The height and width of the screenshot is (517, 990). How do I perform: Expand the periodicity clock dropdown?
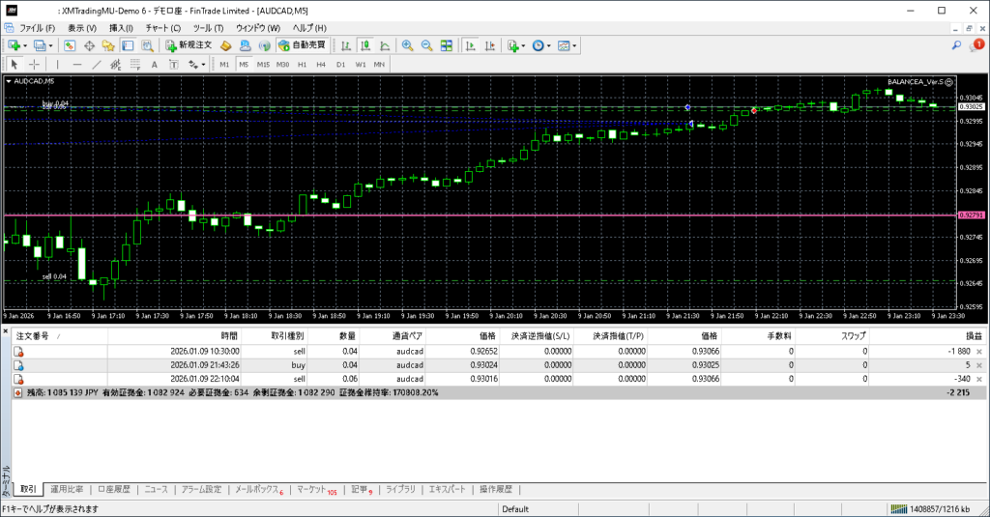click(x=549, y=45)
